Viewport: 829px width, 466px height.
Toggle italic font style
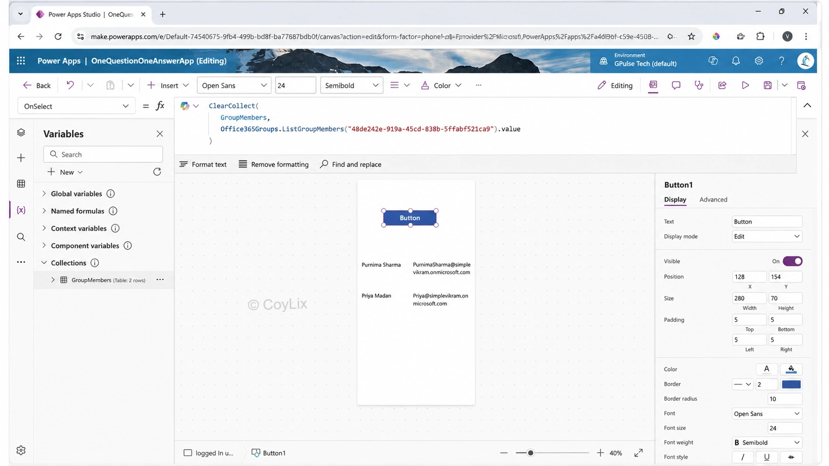(742, 457)
